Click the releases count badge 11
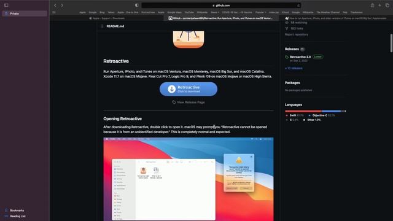The height and width of the screenshot is (221, 393). (302, 49)
